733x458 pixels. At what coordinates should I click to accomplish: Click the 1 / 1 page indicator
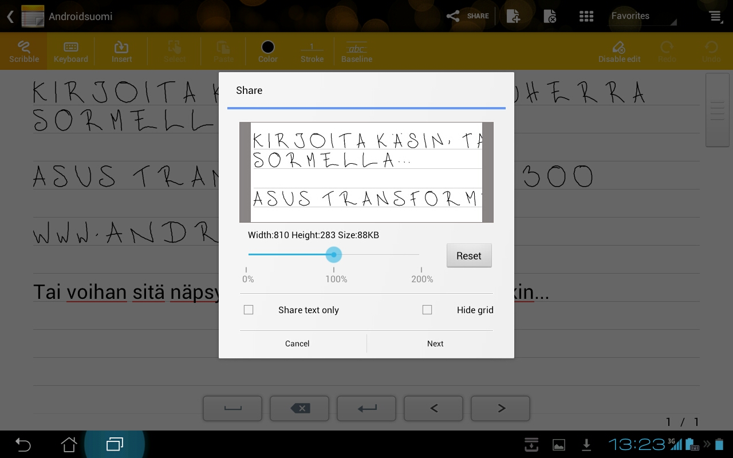[x=682, y=422]
